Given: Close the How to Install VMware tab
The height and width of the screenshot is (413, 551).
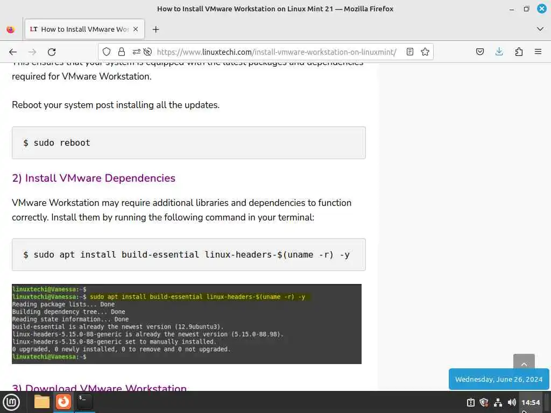Looking at the screenshot, I should pyautogui.click(x=136, y=30).
